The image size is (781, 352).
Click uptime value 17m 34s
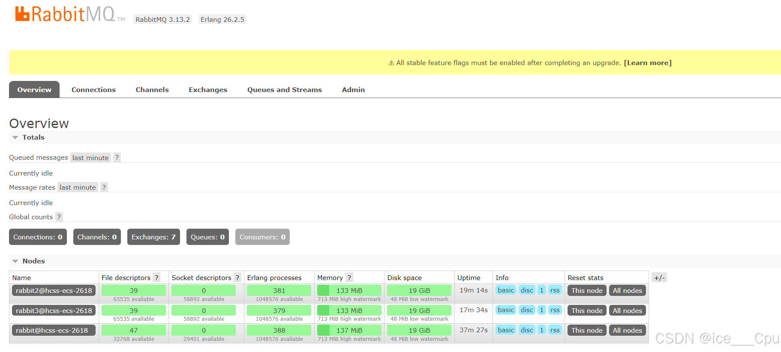pyautogui.click(x=474, y=310)
